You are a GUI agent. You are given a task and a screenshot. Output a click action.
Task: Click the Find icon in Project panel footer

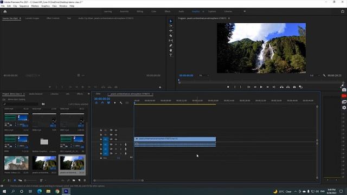click(x=68, y=180)
